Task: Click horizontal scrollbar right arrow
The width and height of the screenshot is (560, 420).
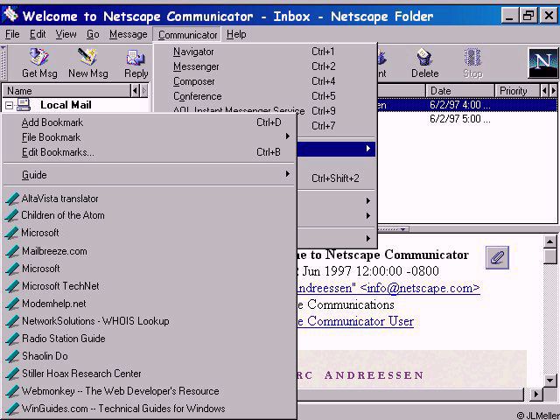Action: [x=535, y=395]
